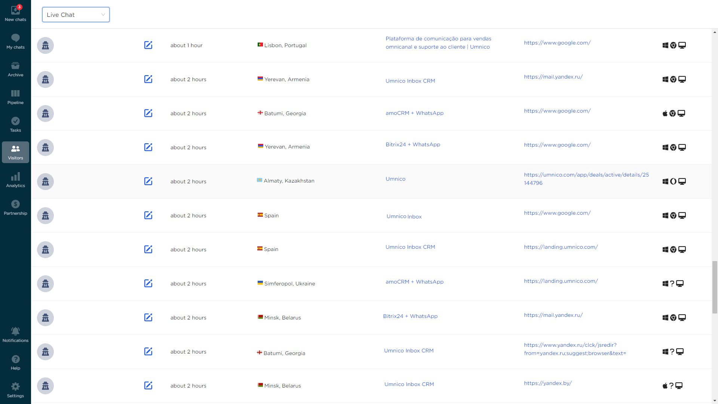
Task: Start chat with Lisbon, Portugal visitor
Action: [148, 45]
